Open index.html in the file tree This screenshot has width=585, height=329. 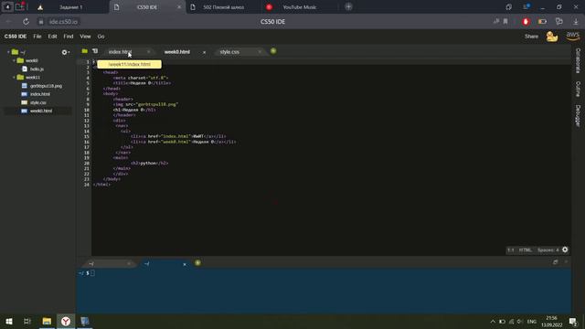[x=40, y=94]
